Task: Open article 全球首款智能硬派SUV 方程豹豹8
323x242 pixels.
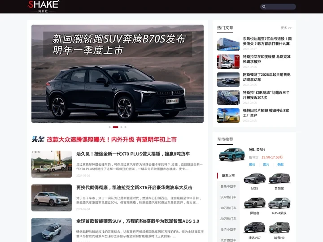Action: 138,221
